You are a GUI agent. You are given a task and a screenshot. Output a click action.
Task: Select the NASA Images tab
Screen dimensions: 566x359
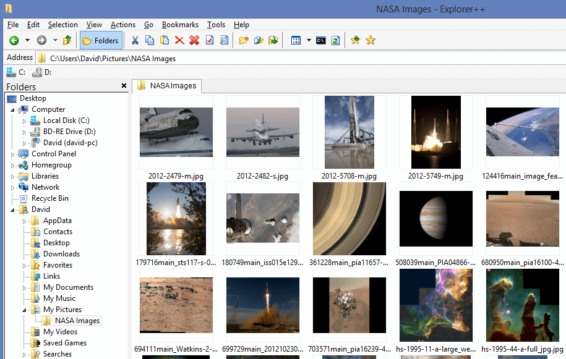[x=167, y=86]
